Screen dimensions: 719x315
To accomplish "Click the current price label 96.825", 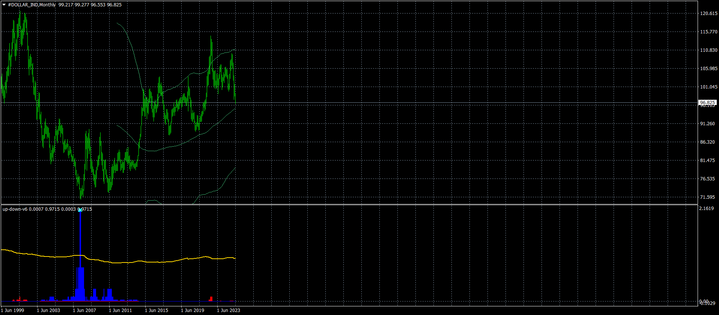I will (707, 102).
